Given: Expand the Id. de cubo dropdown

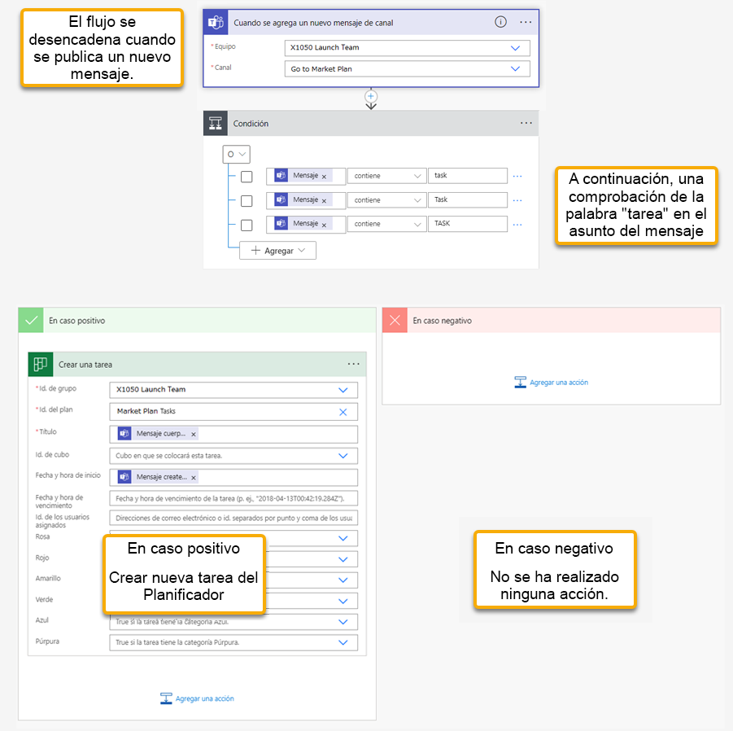Looking at the screenshot, I should click(x=343, y=456).
